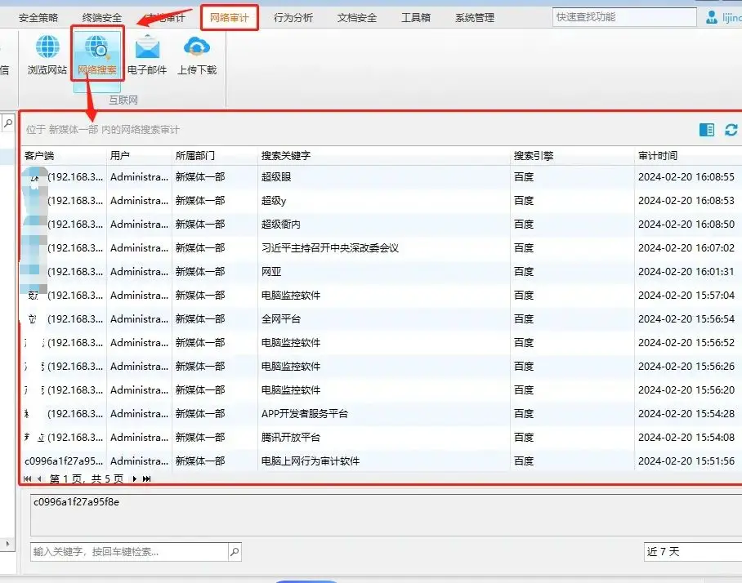Select the row with keyword 腾讯开放平台
The width and height of the screenshot is (742, 583).
pyautogui.click(x=291, y=437)
